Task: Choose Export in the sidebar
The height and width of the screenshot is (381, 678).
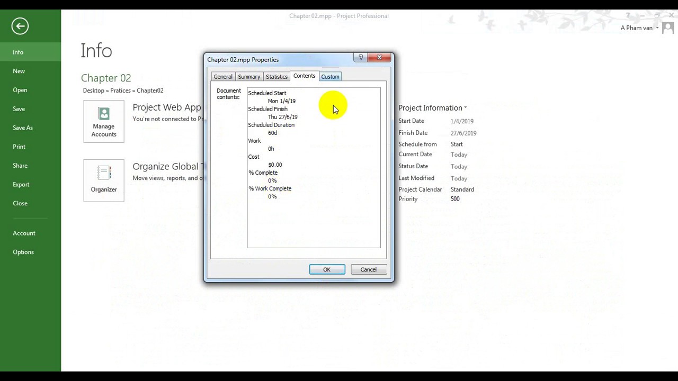Action: coord(31,185)
